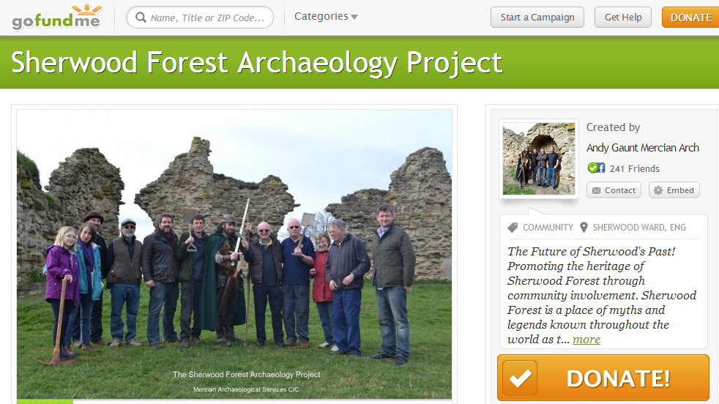Screen dimensions: 719x404
Task: Click the Andy Gaunt Mercian Arch name
Action: tap(642, 148)
